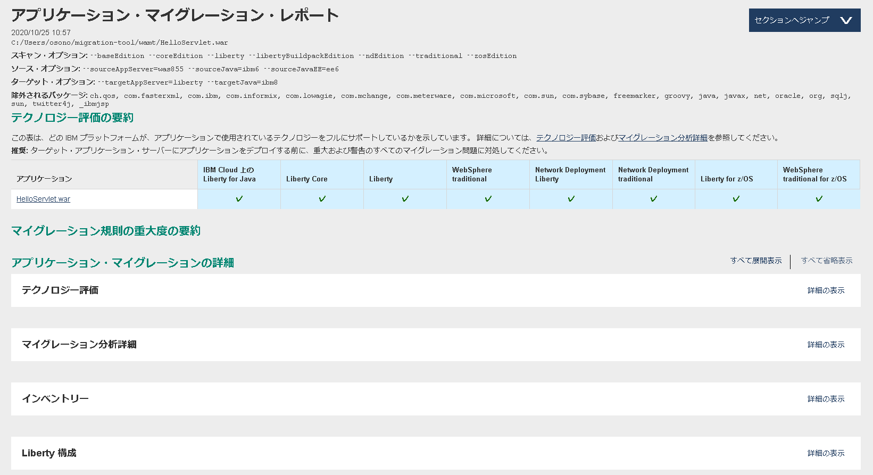This screenshot has width=873, height=475.
Task: Click the chevron arrow in section jump button
Action: [846, 21]
